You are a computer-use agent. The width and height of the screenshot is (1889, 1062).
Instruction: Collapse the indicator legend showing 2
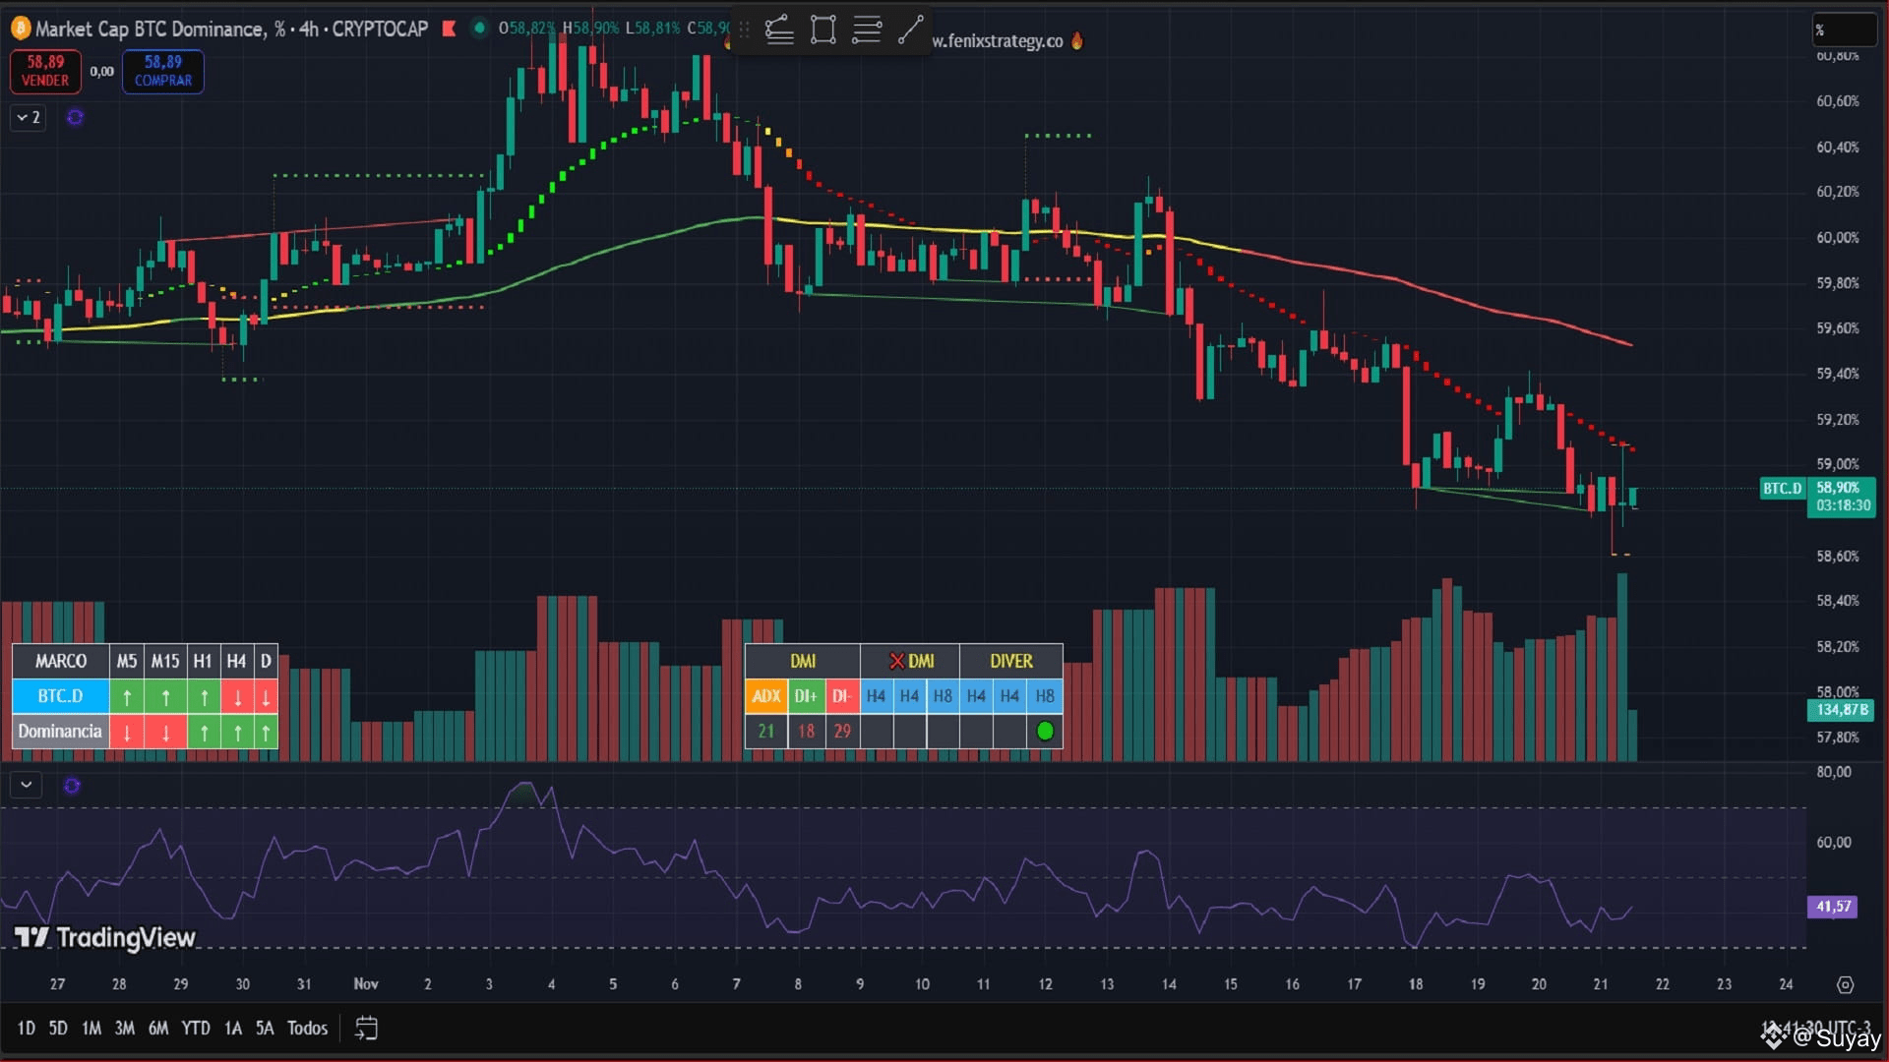coord(29,118)
